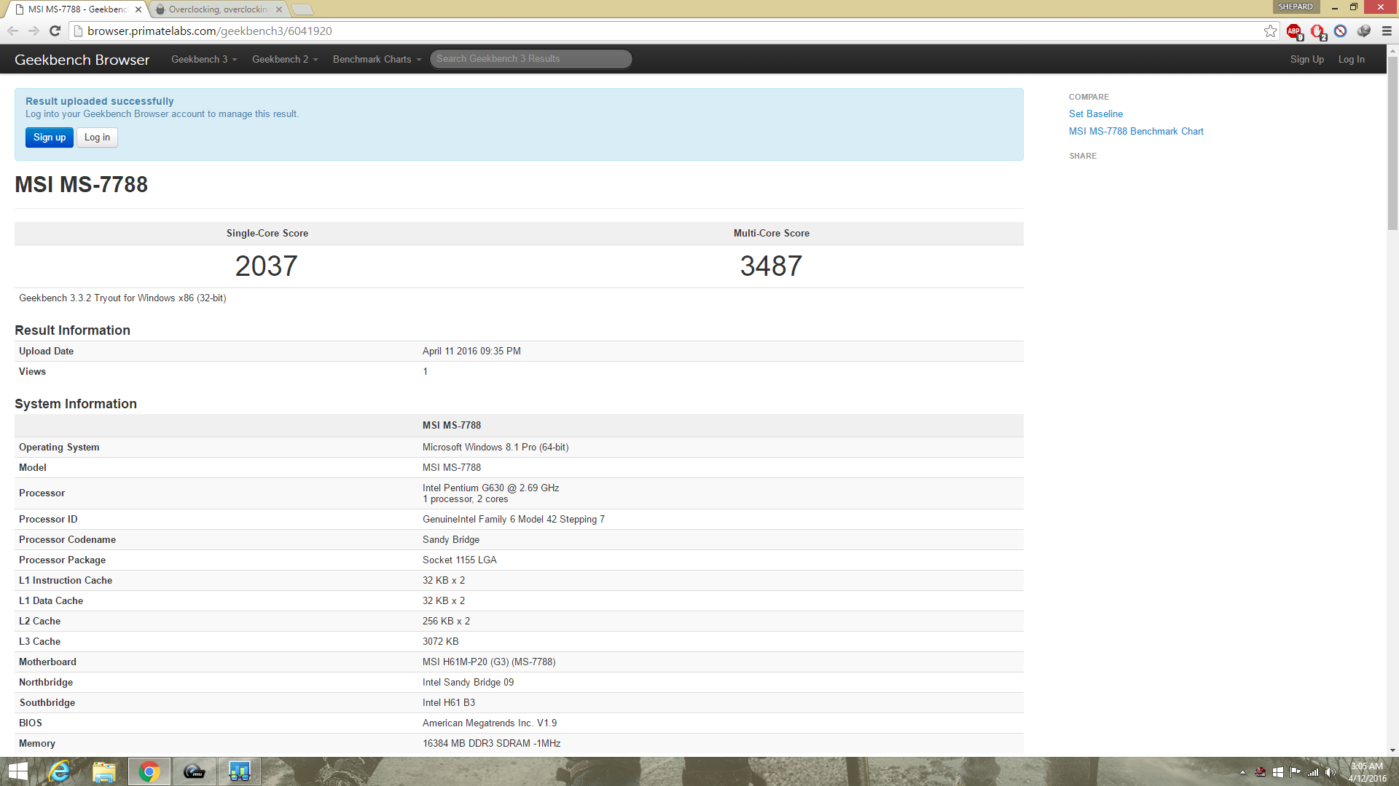1399x786 pixels.
Task: Close the Overclocking tab
Action: click(x=279, y=9)
